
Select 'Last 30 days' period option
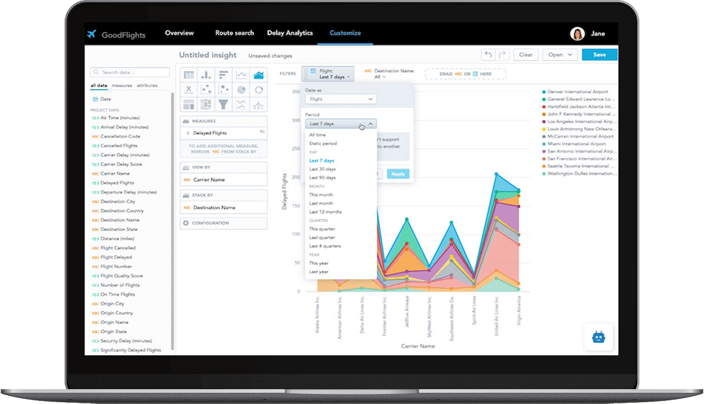[322, 169]
